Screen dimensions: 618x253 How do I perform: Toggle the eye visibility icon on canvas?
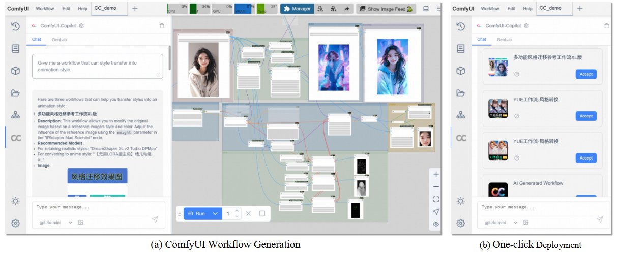point(436,224)
